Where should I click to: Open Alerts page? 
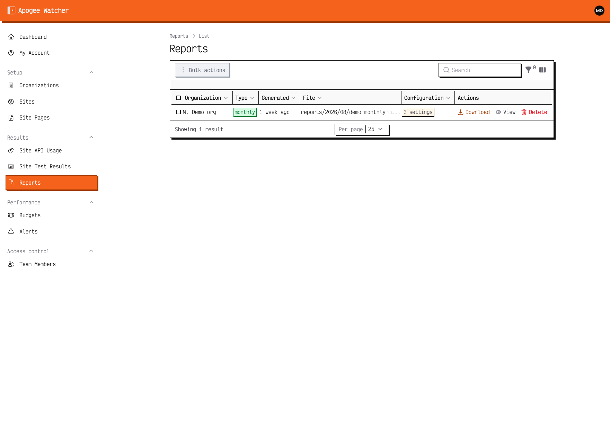(x=51, y=231)
